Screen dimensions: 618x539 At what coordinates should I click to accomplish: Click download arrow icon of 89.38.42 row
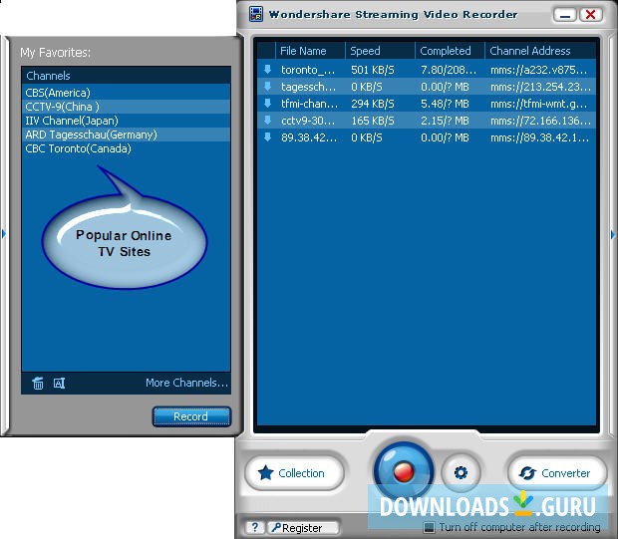pyautogui.click(x=267, y=137)
